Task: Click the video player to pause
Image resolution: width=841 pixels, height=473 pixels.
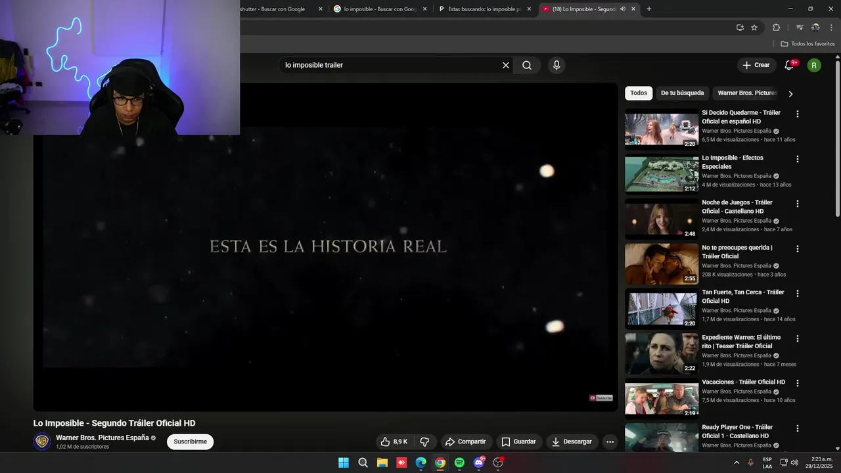Action: 325,247
